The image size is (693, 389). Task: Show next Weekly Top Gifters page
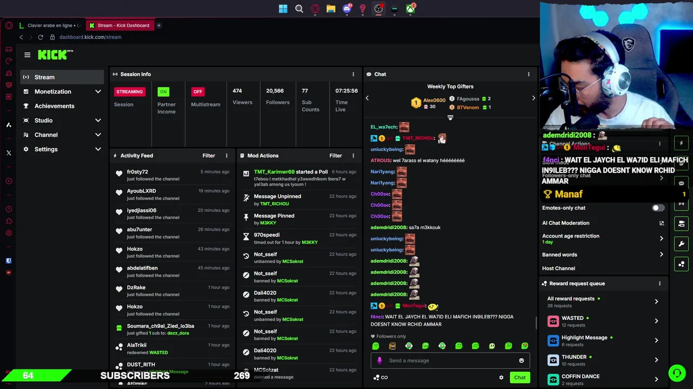coord(533,98)
